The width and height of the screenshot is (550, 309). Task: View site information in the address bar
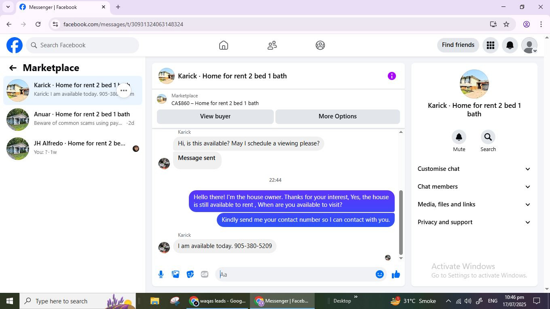[56, 24]
